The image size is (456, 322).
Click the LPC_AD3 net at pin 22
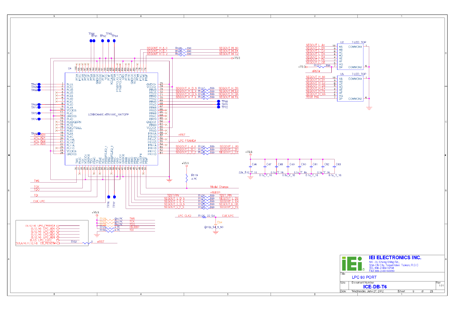40,143
